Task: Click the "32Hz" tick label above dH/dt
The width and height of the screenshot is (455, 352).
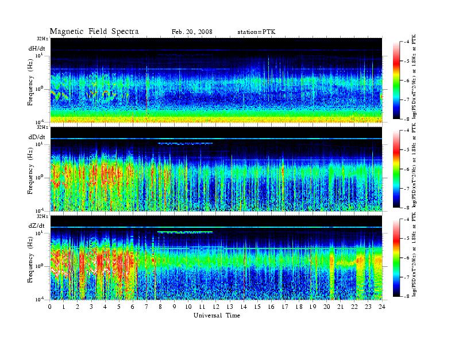Action: pyautogui.click(x=42, y=39)
